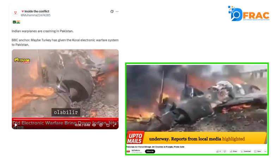Select 'Indian warplanes are crashing in Pakistan.' text
This screenshot has width=274, height=165.
coord(43,31)
